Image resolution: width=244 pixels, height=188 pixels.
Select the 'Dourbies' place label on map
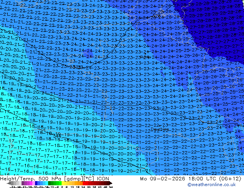160,129
